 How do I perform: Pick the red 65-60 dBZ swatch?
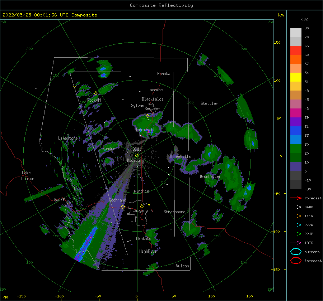296,50
